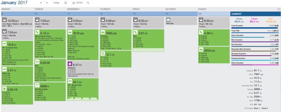
Task: Click the refresh calendar icon
Action: tap(66, 3)
